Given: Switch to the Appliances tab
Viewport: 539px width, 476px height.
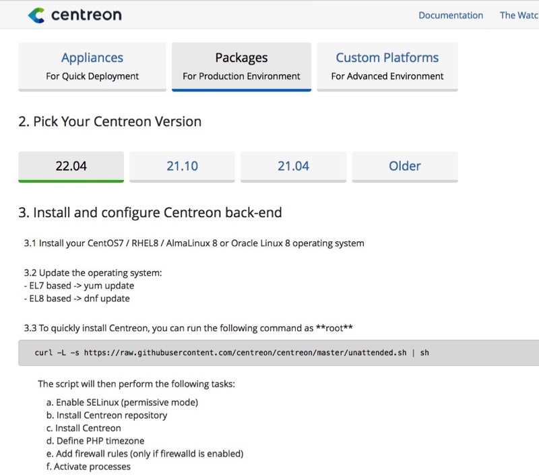Looking at the screenshot, I should click(x=92, y=66).
